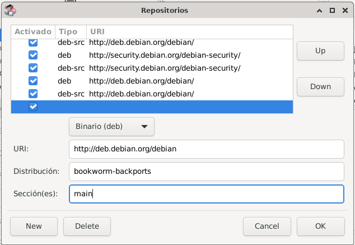This screenshot has height=245, width=355.
Task: Add a repository with New button
Action: [x=34, y=226]
